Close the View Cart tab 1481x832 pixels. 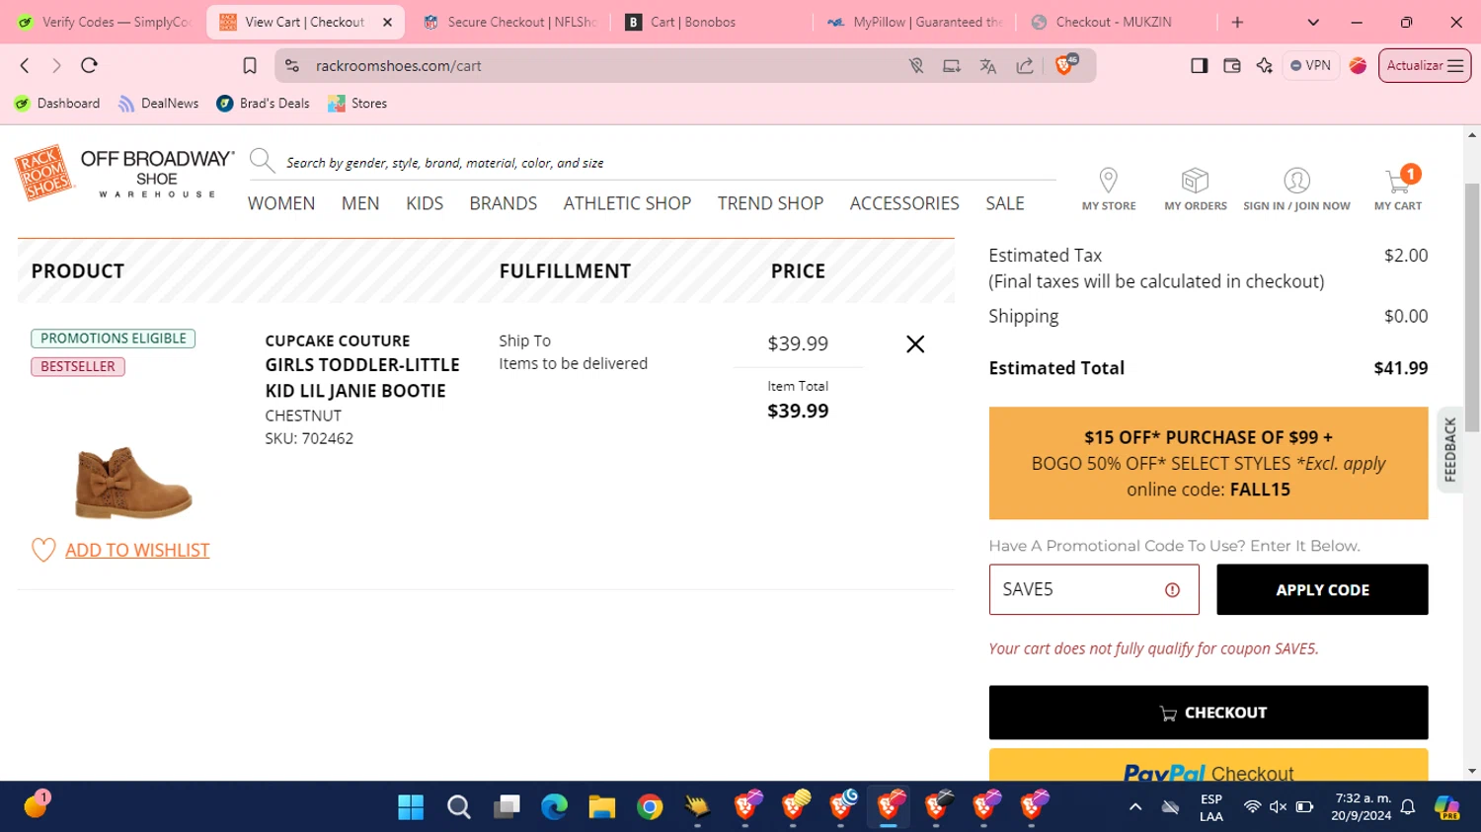[x=387, y=22]
